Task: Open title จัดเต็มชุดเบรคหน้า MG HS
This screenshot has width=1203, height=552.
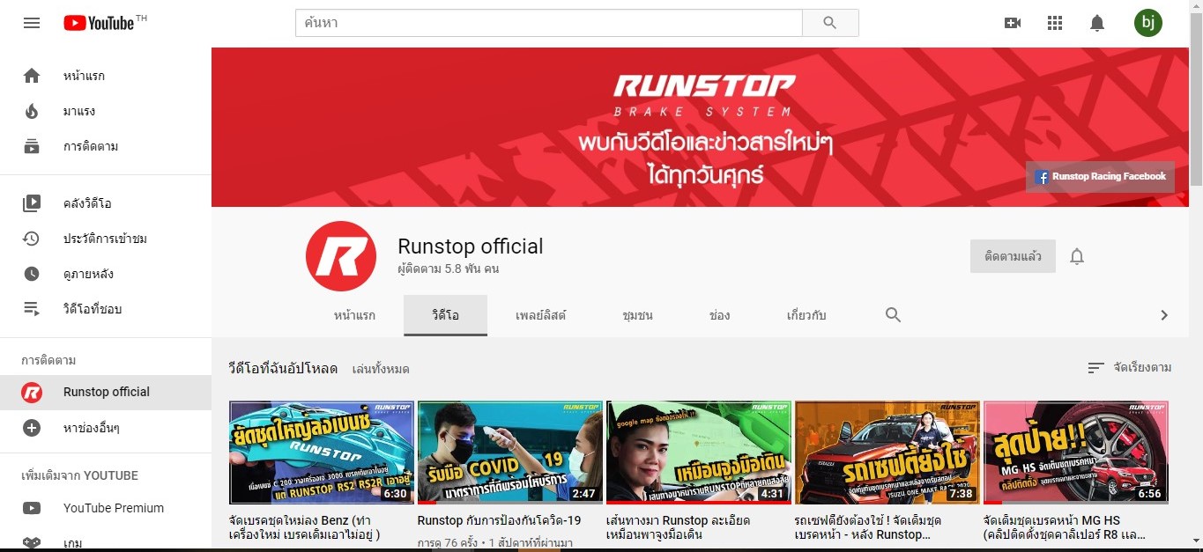Action: coord(1065,527)
